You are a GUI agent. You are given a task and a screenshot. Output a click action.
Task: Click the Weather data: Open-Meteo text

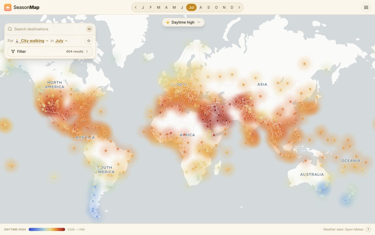343,229
